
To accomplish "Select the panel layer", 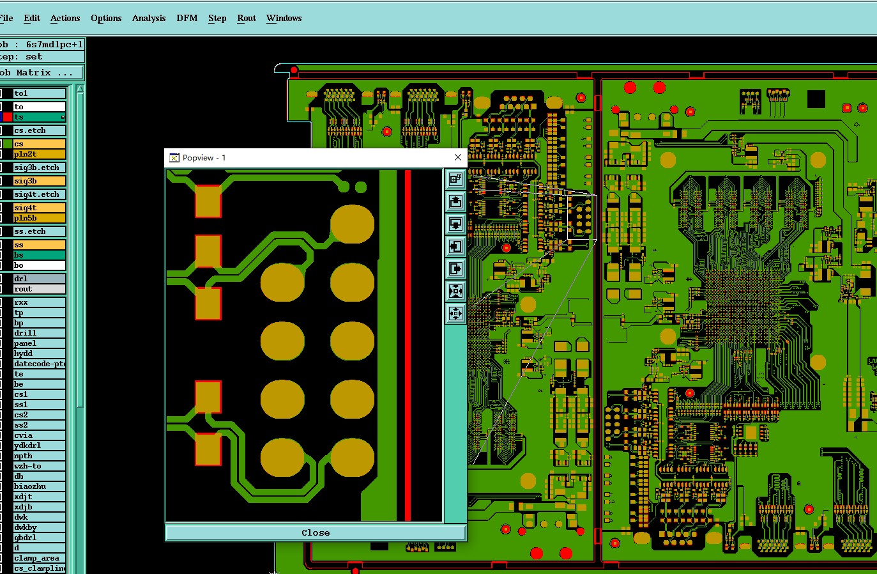I will [x=39, y=343].
